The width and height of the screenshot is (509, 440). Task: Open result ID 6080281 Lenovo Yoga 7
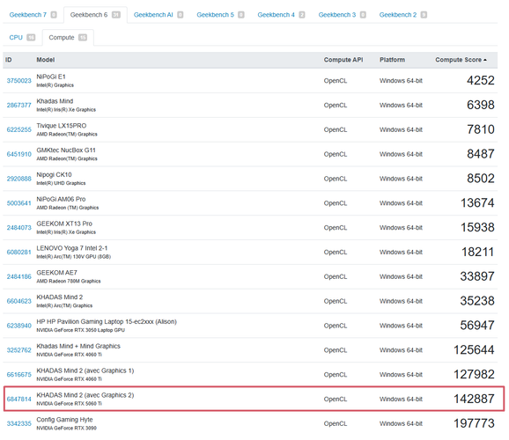click(x=18, y=253)
